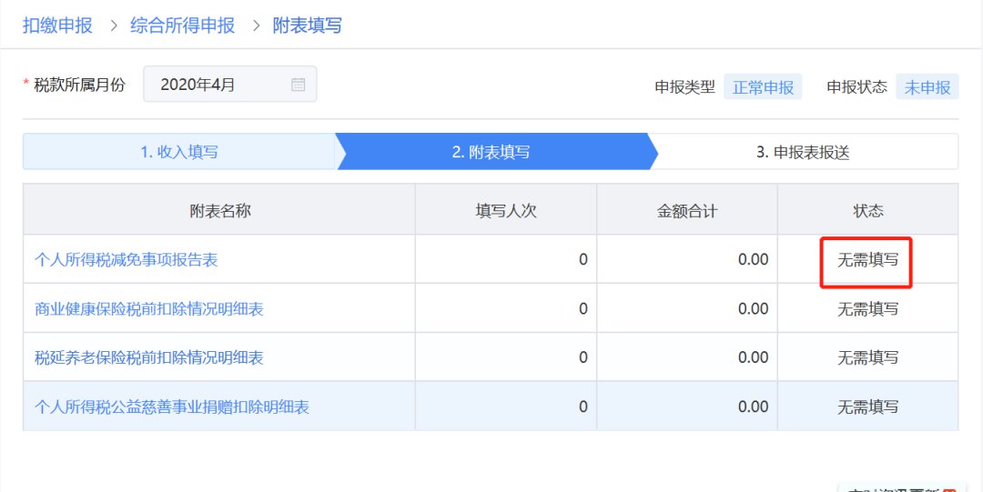Go to 扣缴申报 breadcrumb
This screenshot has width=983, height=492.
[x=57, y=25]
